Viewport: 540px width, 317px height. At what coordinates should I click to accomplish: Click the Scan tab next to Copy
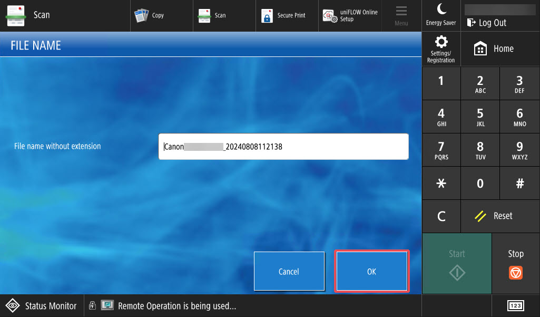click(x=224, y=15)
